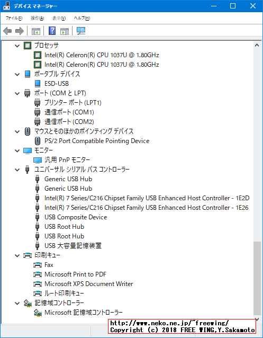
Task: Select the second Generic USB Hub entry
Action: click(68, 189)
